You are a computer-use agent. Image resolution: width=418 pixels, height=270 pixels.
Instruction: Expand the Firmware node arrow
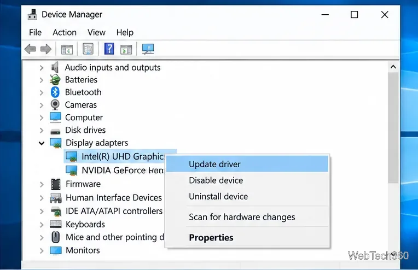[42, 184]
